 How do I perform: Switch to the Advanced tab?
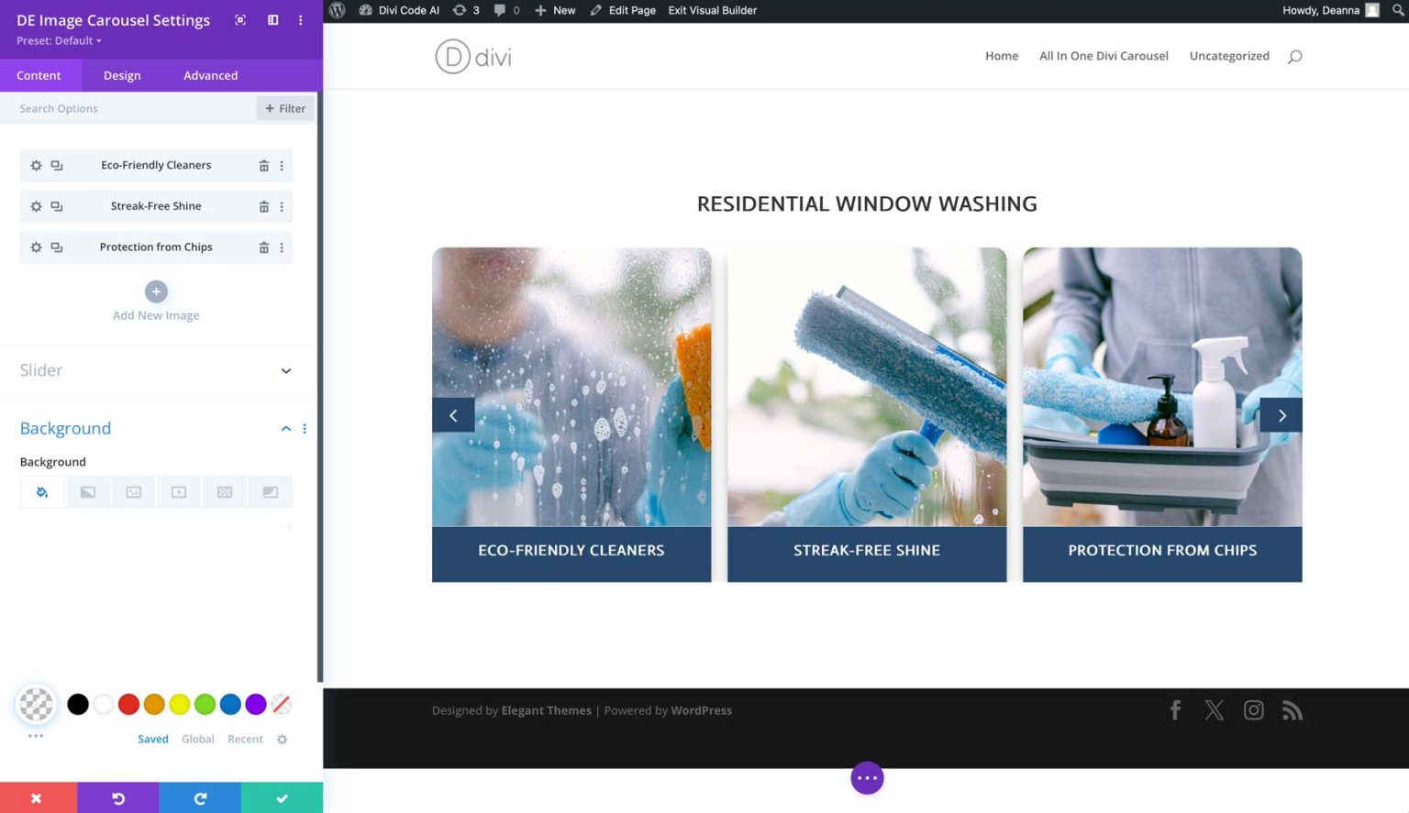(210, 75)
